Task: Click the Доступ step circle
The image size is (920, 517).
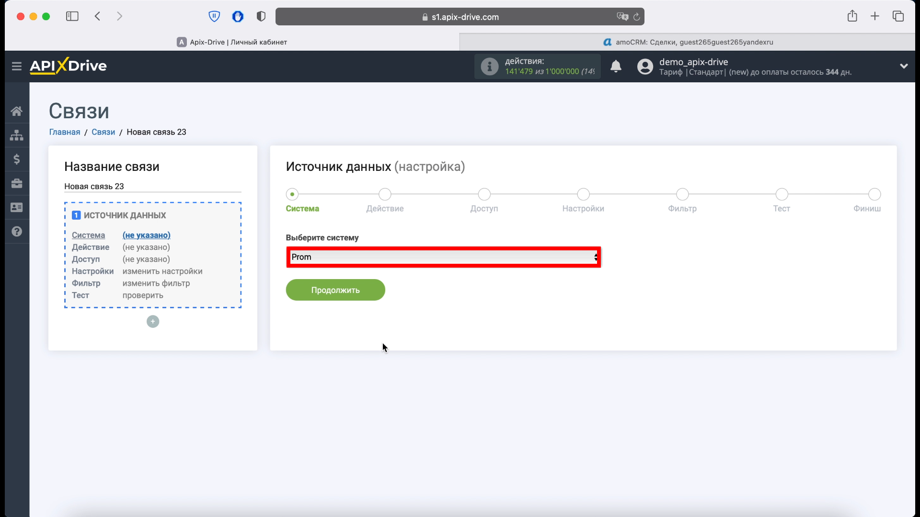Action: [x=484, y=194]
